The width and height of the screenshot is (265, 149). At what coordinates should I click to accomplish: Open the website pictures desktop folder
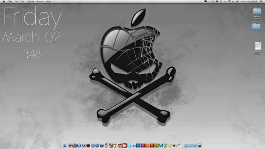(x=257, y=14)
